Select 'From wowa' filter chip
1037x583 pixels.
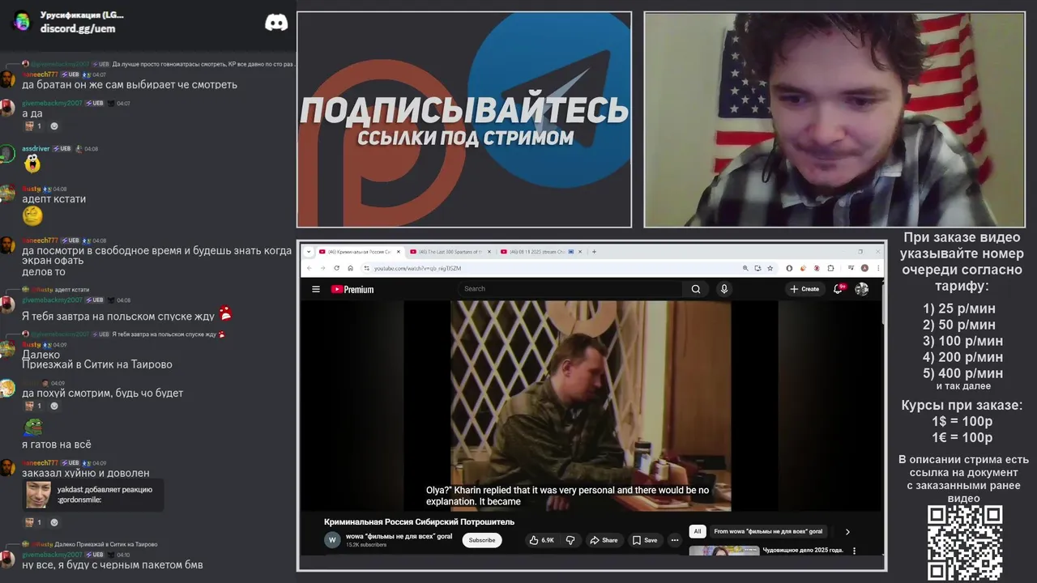coord(768,531)
